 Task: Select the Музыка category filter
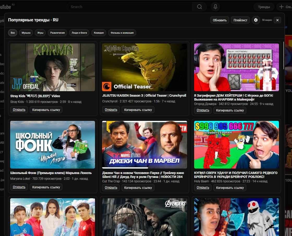(26, 33)
